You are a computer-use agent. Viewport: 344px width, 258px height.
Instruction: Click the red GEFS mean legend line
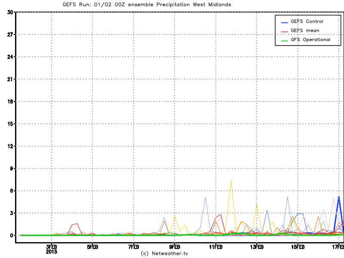(x=285, y=32)
